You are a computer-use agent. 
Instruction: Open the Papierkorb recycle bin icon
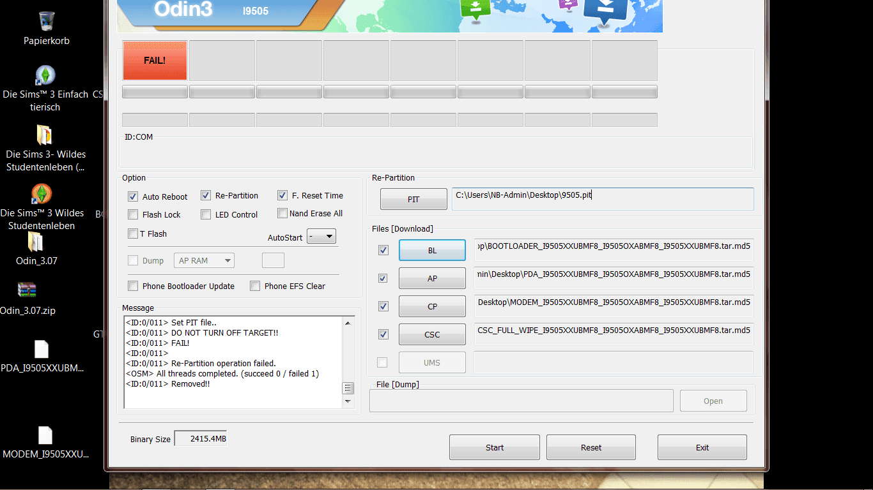click(x=46, y=22)
